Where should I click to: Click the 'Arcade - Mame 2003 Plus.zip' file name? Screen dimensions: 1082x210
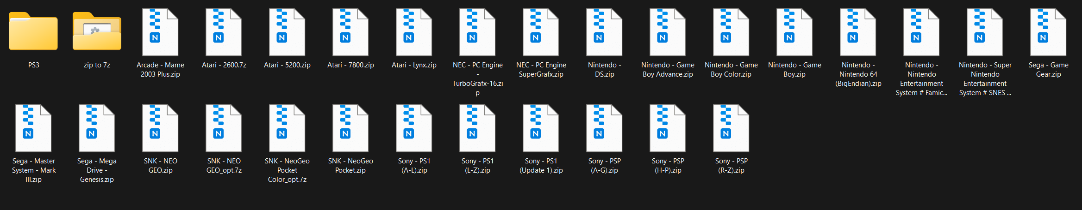160,70
